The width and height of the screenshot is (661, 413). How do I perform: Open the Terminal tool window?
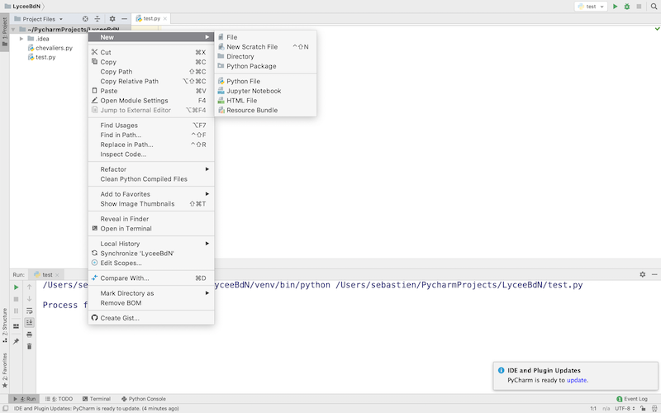[x=97, y=399]
